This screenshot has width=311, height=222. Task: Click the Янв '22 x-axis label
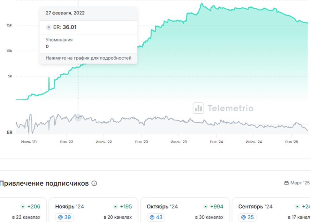66,142
